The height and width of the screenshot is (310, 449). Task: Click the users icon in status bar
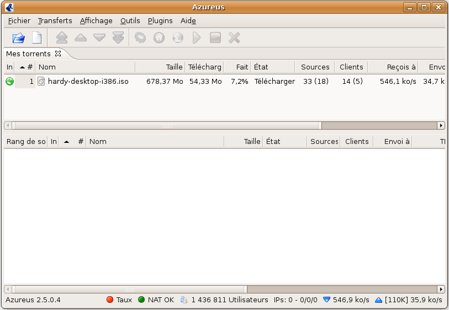(x=184, y=300)
